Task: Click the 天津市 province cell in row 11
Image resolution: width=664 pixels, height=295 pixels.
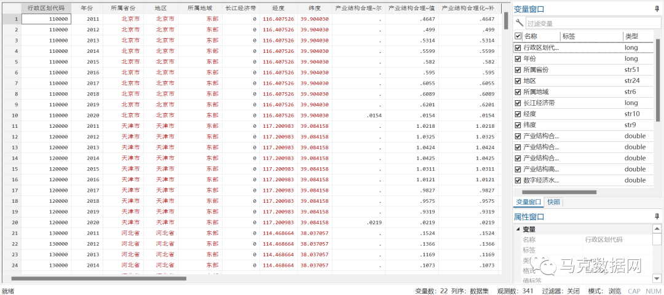Action: pyautogui.click(x=123, y=126)
